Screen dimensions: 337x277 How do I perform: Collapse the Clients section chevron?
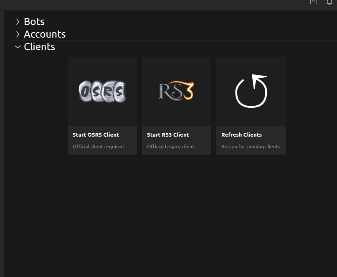[x=18, y=47]
